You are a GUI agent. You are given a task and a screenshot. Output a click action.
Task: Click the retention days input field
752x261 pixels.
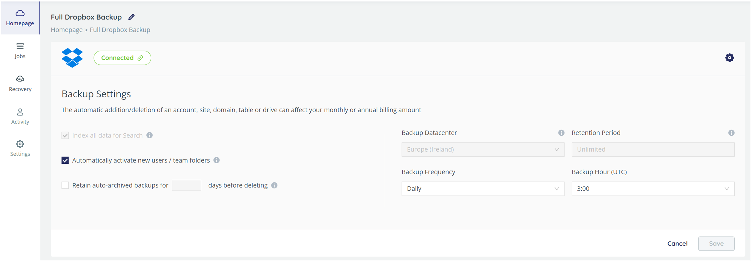point(187,185)
